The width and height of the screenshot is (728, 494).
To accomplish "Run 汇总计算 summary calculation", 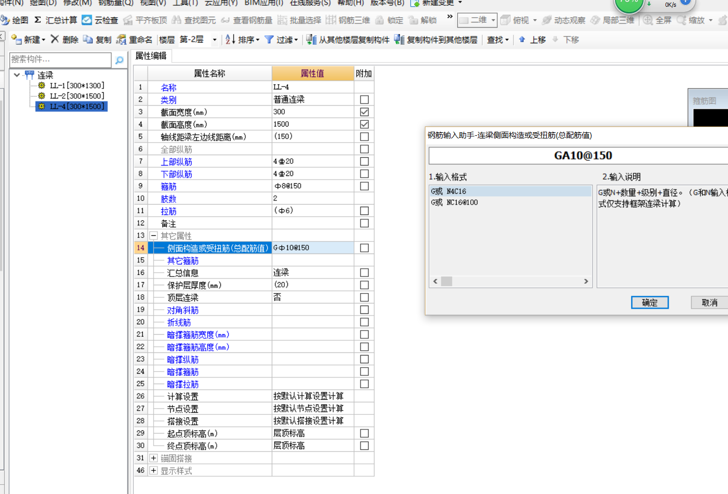I will click(x=56, y=20).
